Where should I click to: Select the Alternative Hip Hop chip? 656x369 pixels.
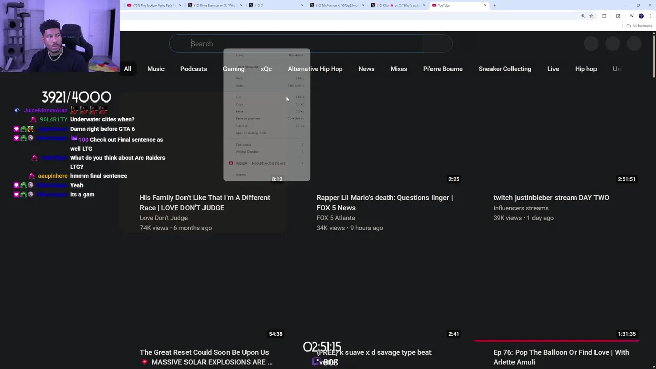315,69
